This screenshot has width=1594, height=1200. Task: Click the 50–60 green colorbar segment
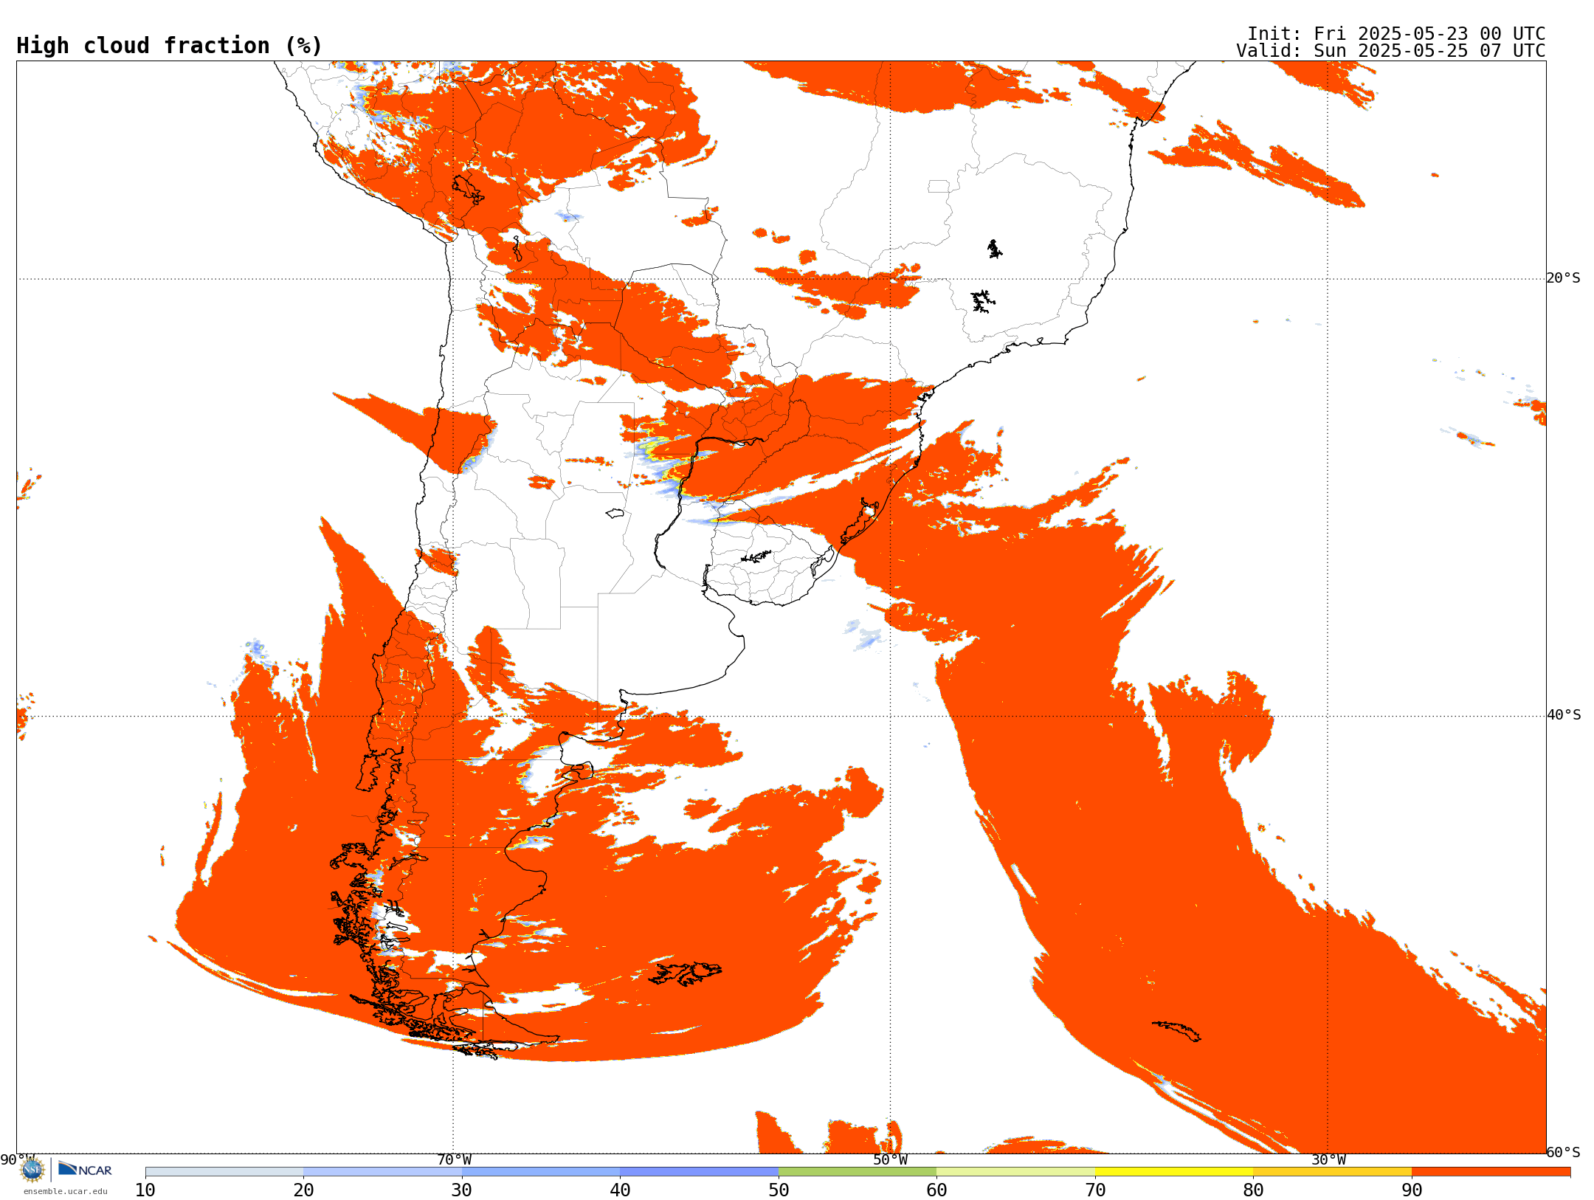click(858, 1172)
